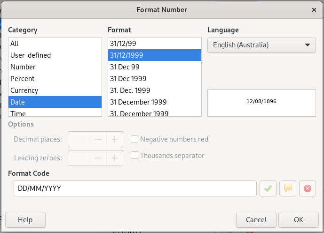The width and height of the screenshot is (324, 233).
Task: Click the red Remove format icon
Action: click(x=307, y=188)
